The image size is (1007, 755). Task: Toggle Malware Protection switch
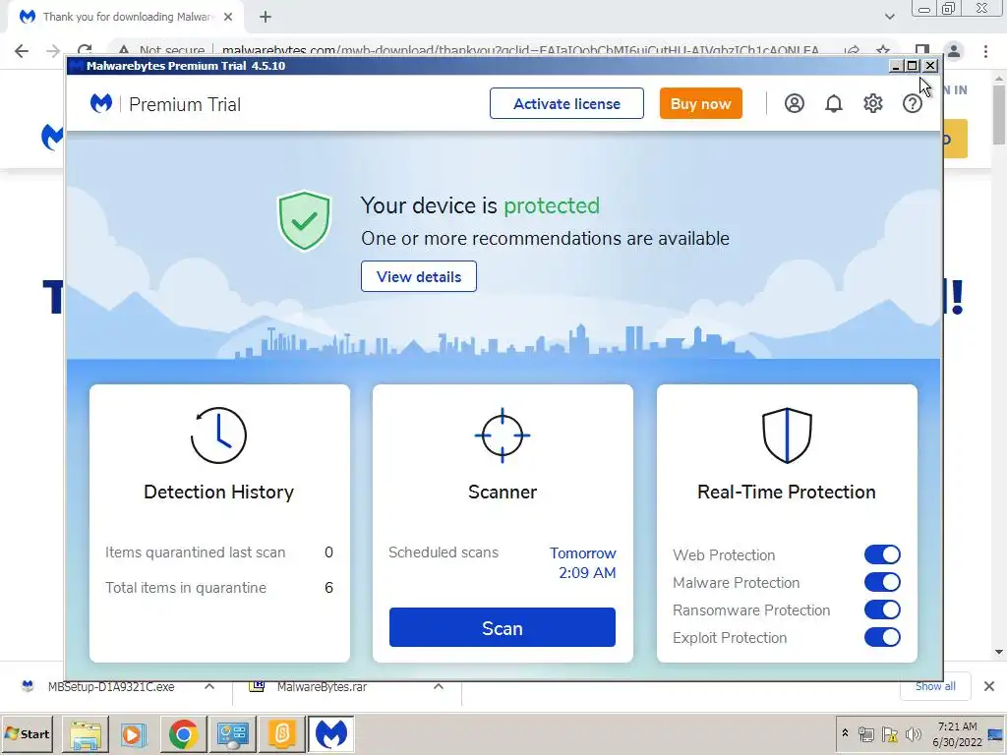(x=882, y=582)
